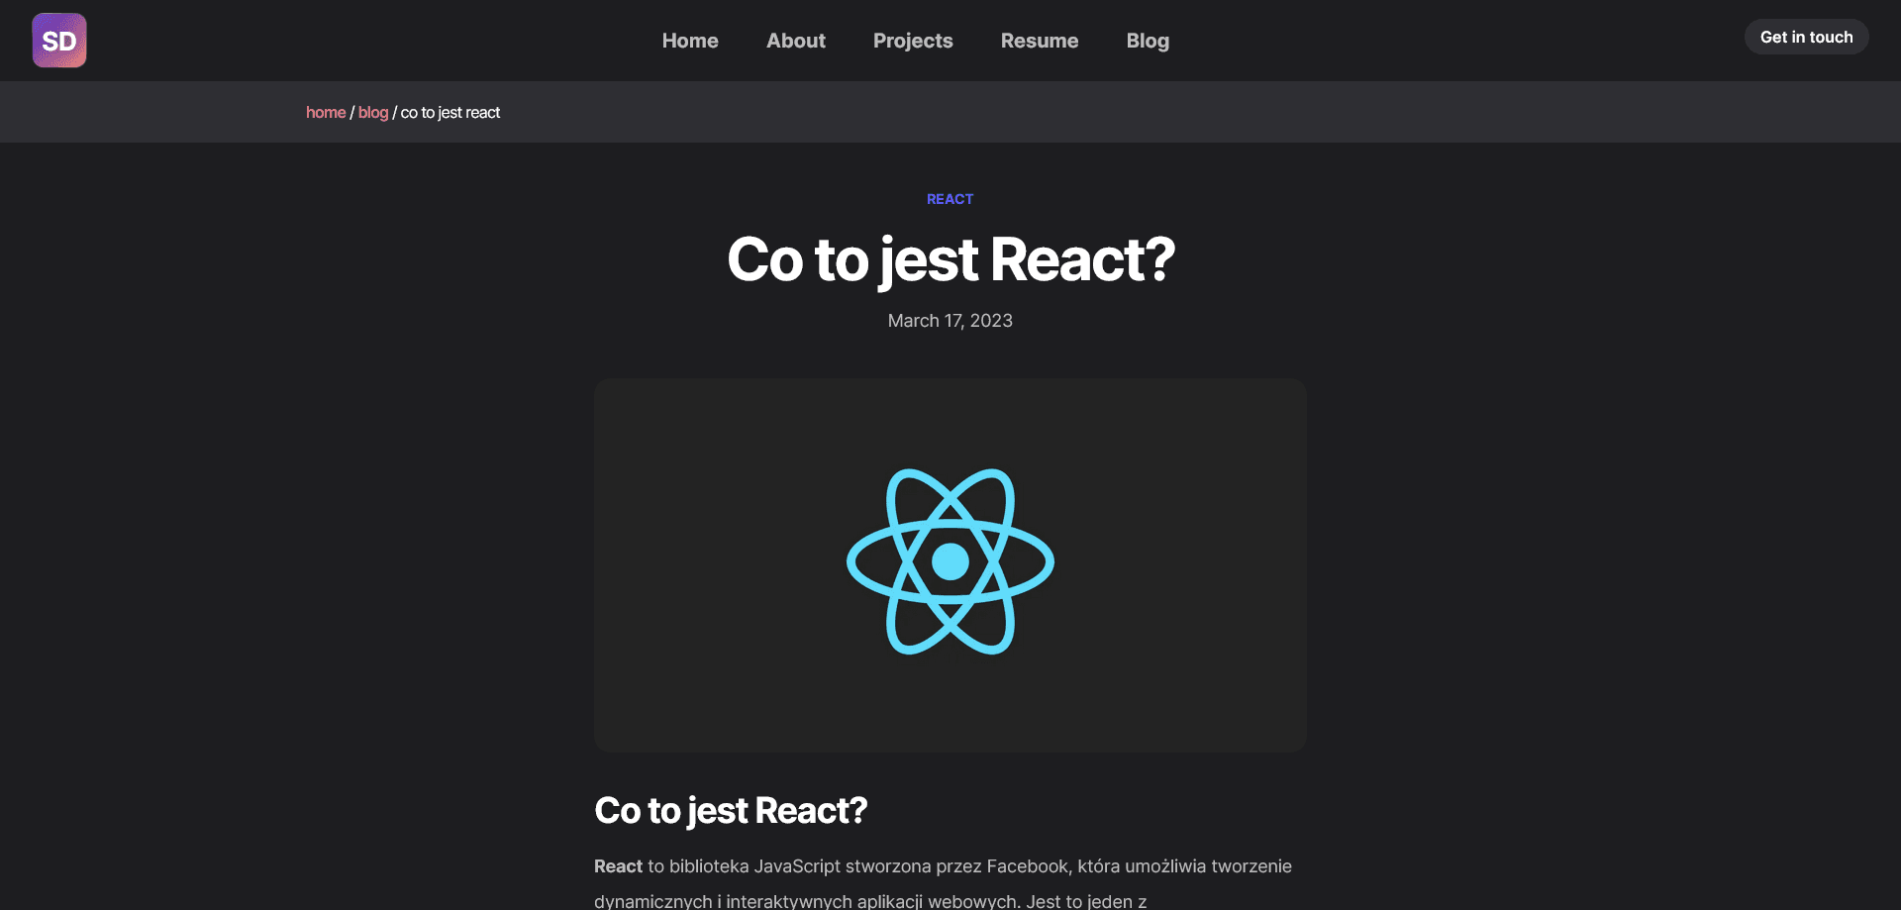
Task: Open the Projects section
Action: click(912, 41)
